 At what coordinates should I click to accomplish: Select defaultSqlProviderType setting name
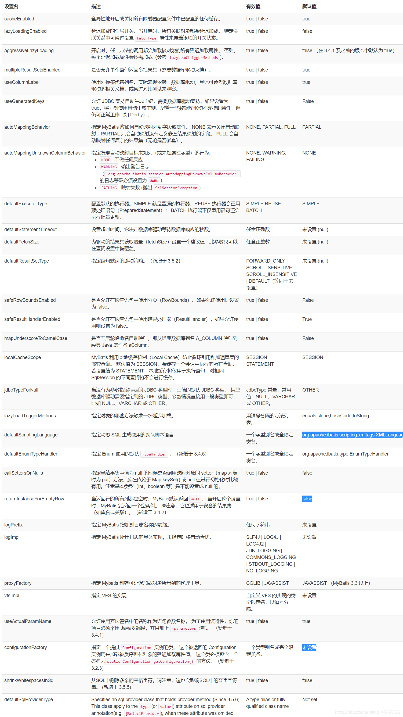29,700
